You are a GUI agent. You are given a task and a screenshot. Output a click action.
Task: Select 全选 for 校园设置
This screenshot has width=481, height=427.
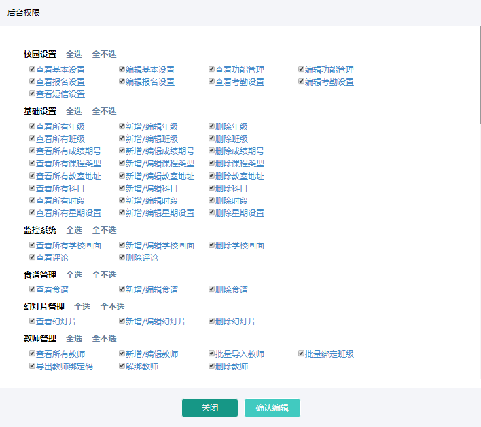74,54
